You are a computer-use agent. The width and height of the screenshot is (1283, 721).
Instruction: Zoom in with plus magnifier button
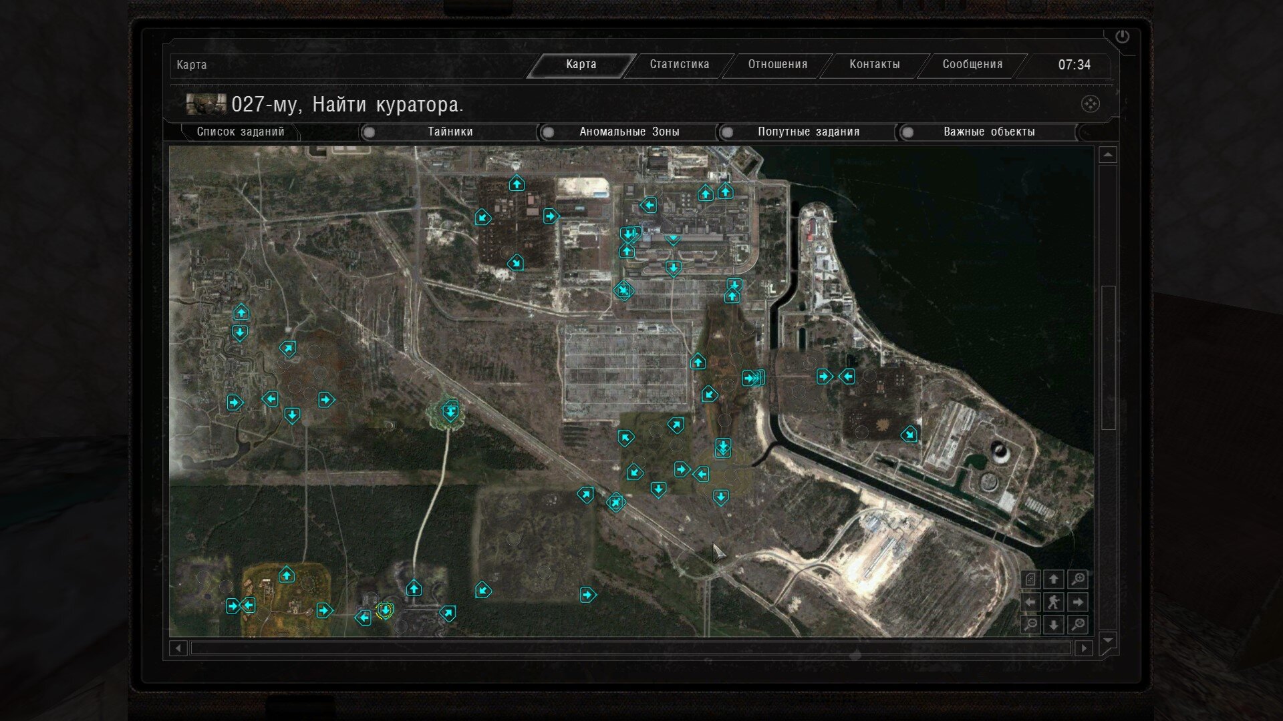tap(1077, 579)
